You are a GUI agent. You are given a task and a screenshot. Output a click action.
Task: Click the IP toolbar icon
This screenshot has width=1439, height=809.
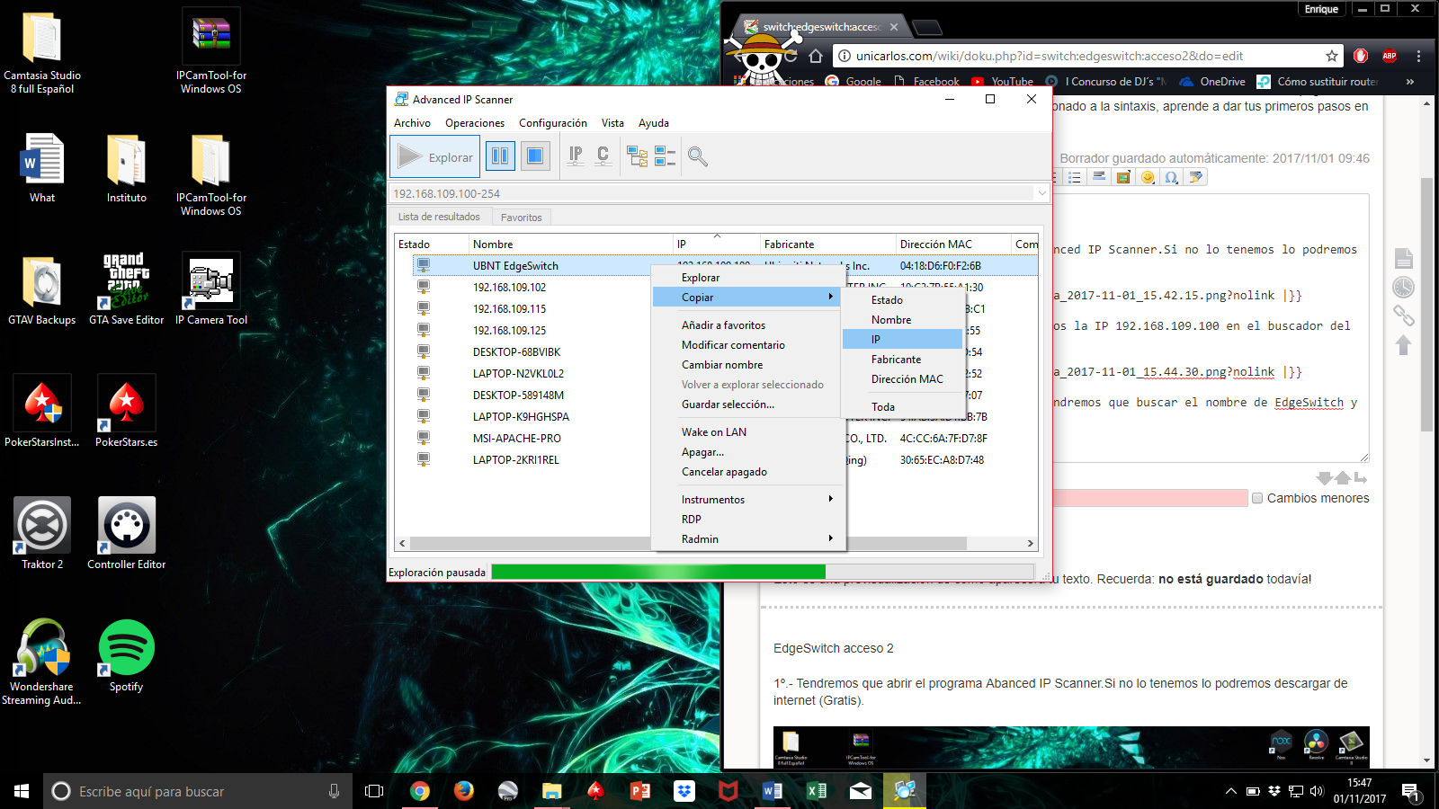pyautogui.click(x=576, y=156)
